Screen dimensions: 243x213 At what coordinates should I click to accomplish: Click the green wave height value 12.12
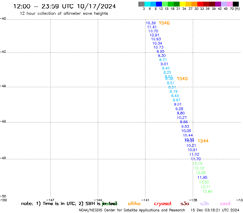pyautogui.click(x=199, y=168)
